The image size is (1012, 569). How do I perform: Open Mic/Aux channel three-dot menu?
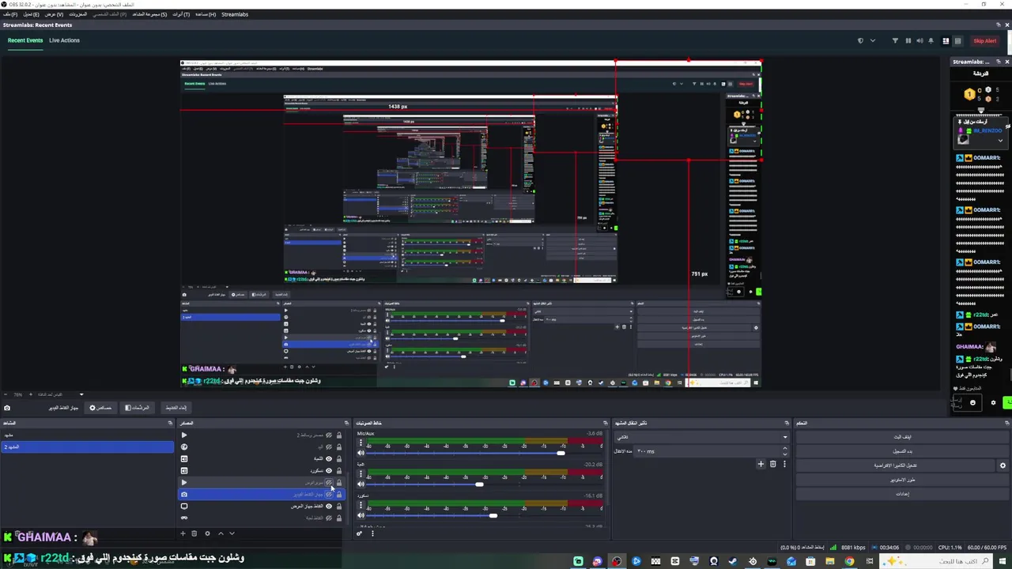[x=361, y=442]
